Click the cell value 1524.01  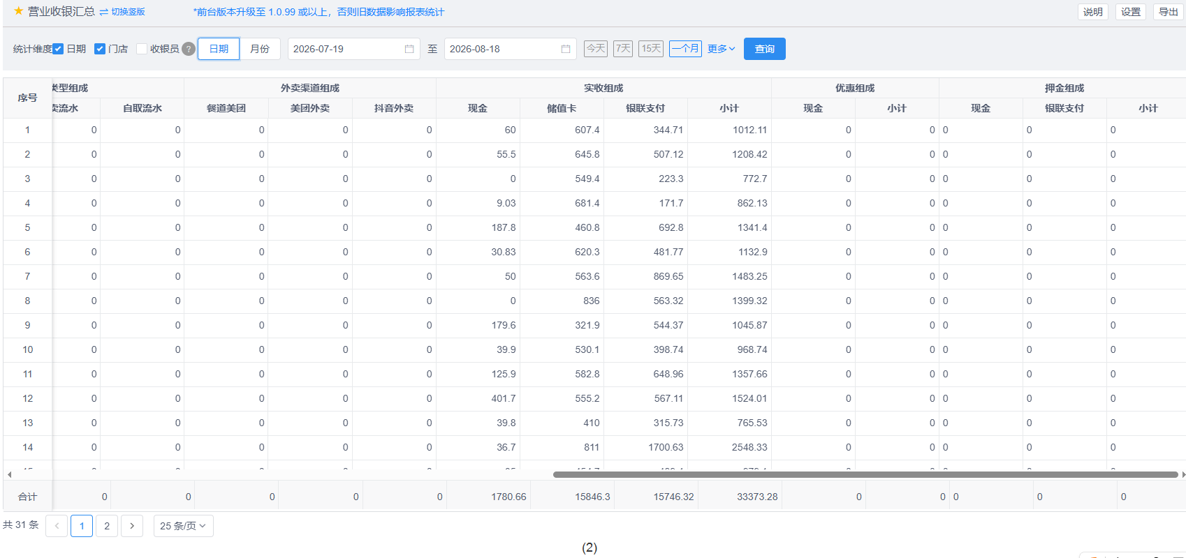749,399
